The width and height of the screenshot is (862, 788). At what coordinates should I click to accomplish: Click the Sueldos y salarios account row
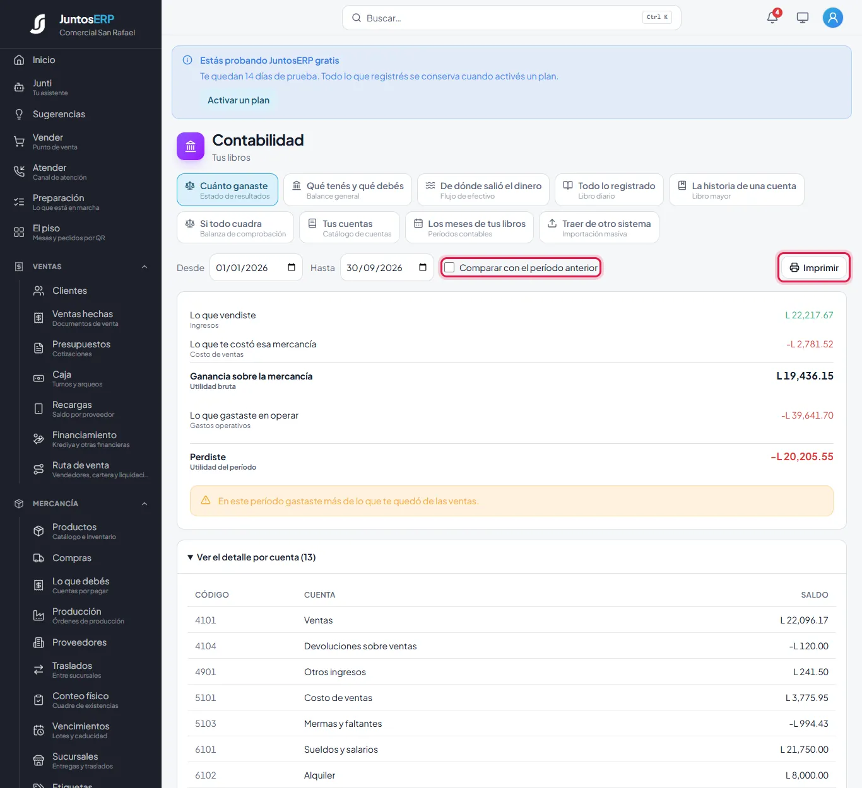tap(512, 750)
